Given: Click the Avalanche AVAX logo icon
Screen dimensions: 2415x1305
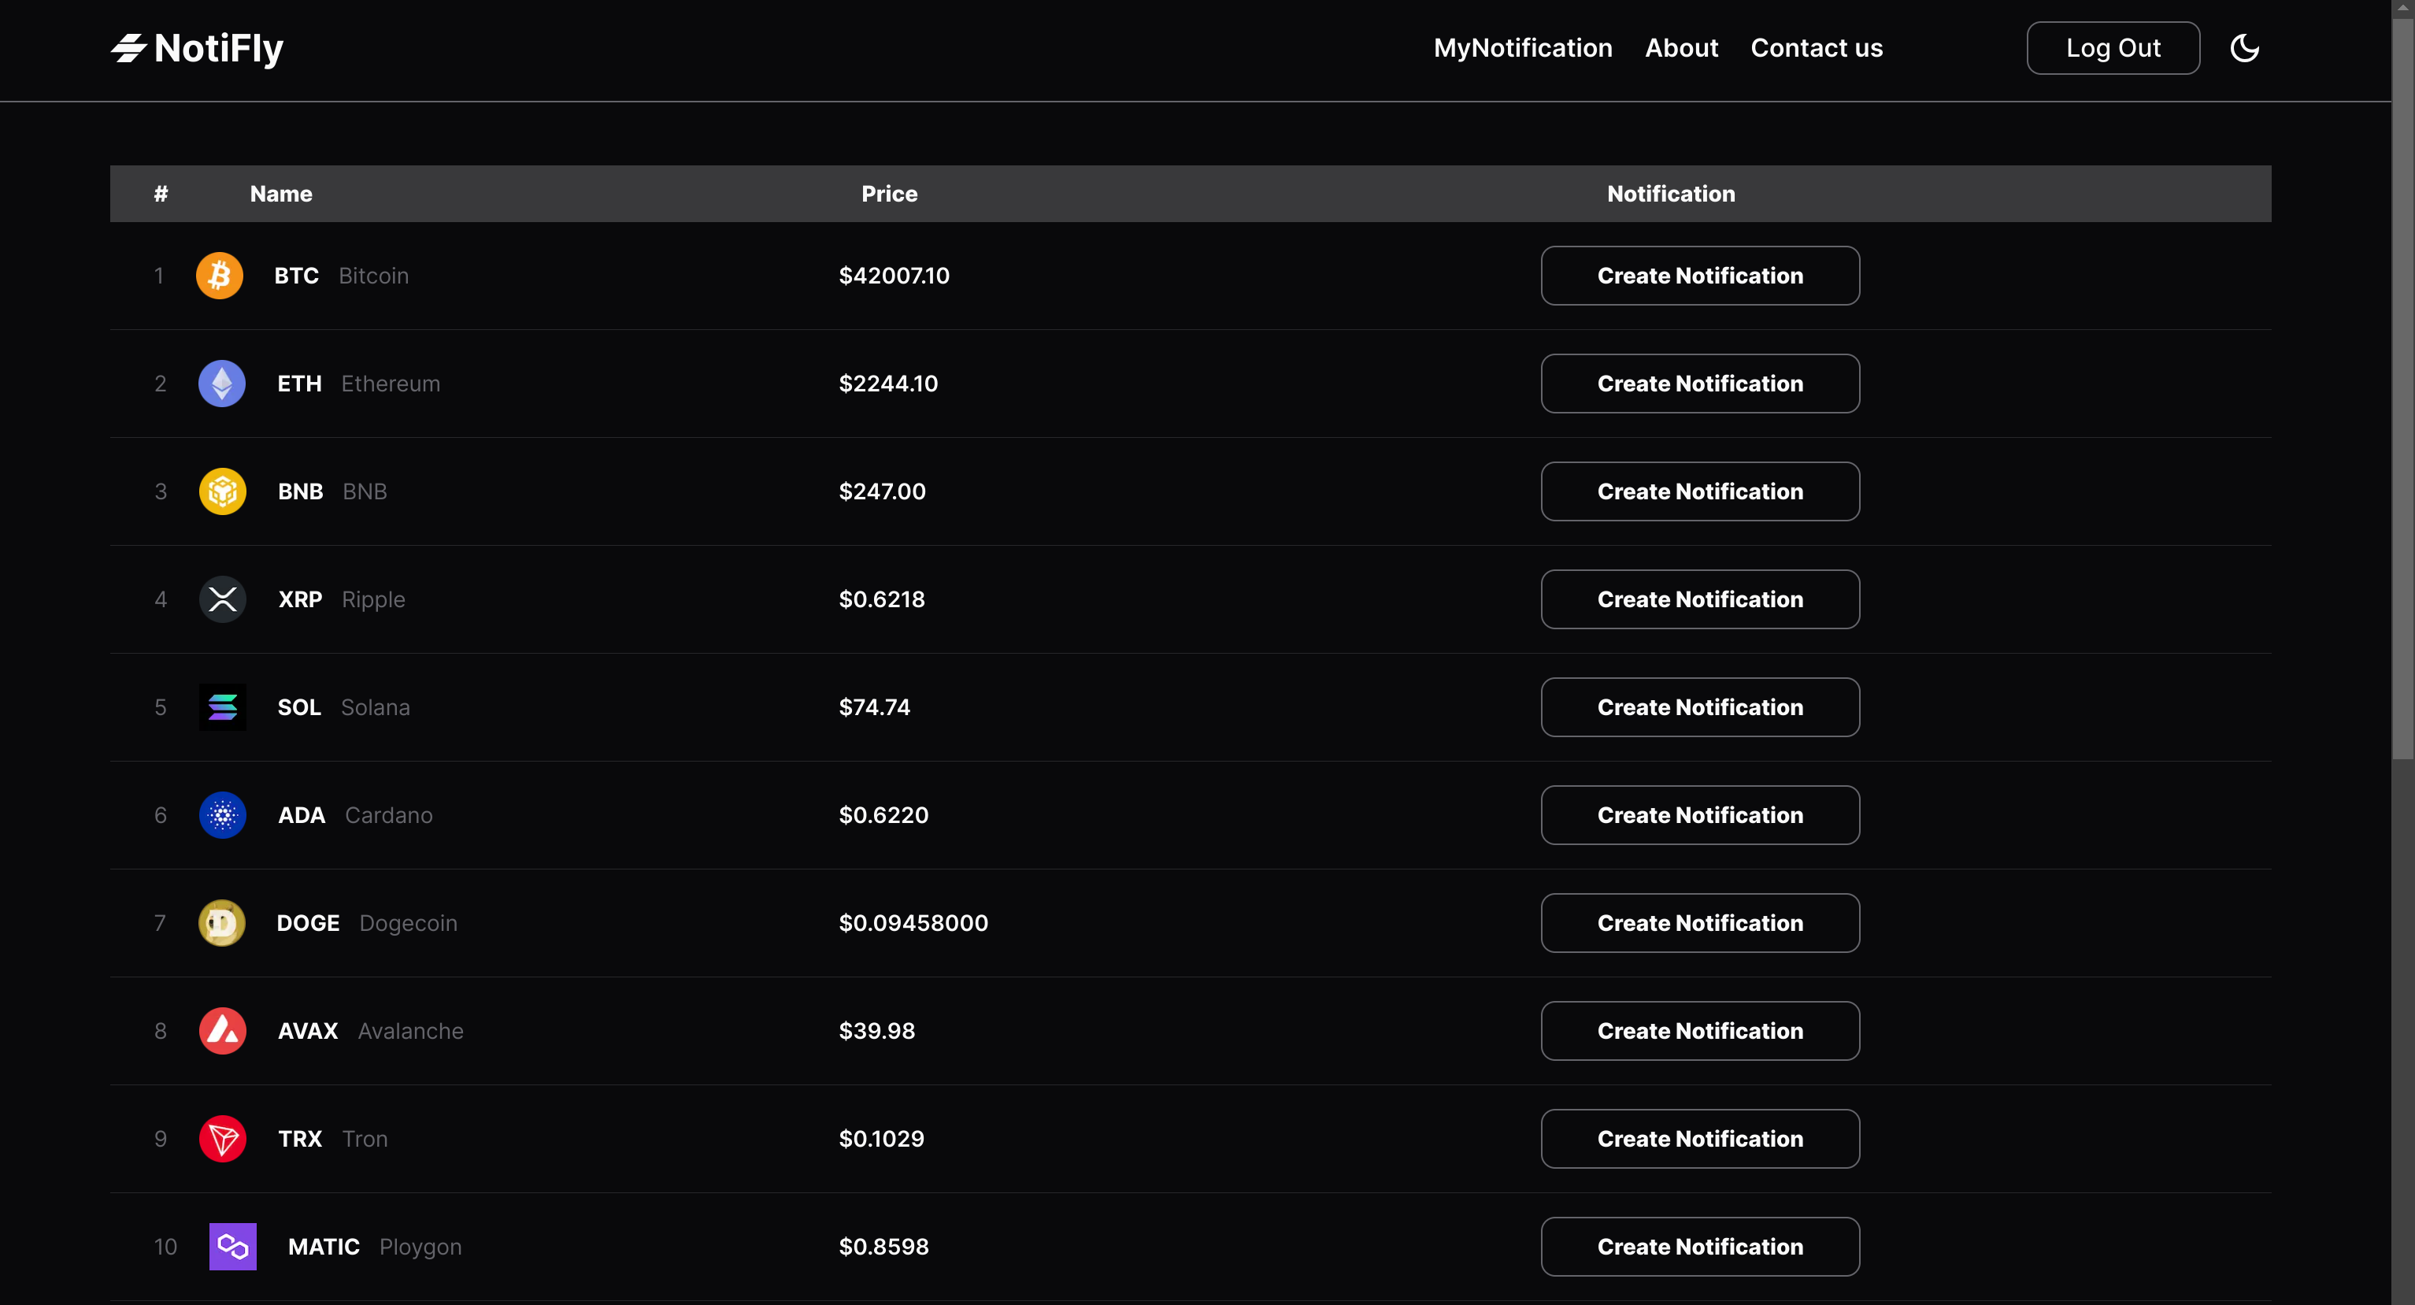Looking at the screenshot, I should pyautogui.click(x=222, y=1030).
